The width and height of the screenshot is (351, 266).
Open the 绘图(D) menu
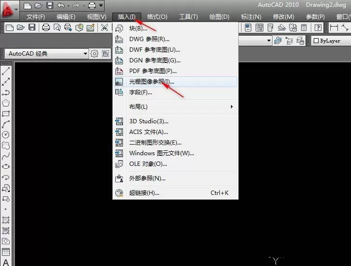pos(219,17)
